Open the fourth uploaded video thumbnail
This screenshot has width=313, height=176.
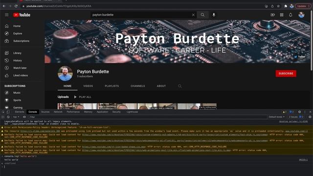[197, 106]
